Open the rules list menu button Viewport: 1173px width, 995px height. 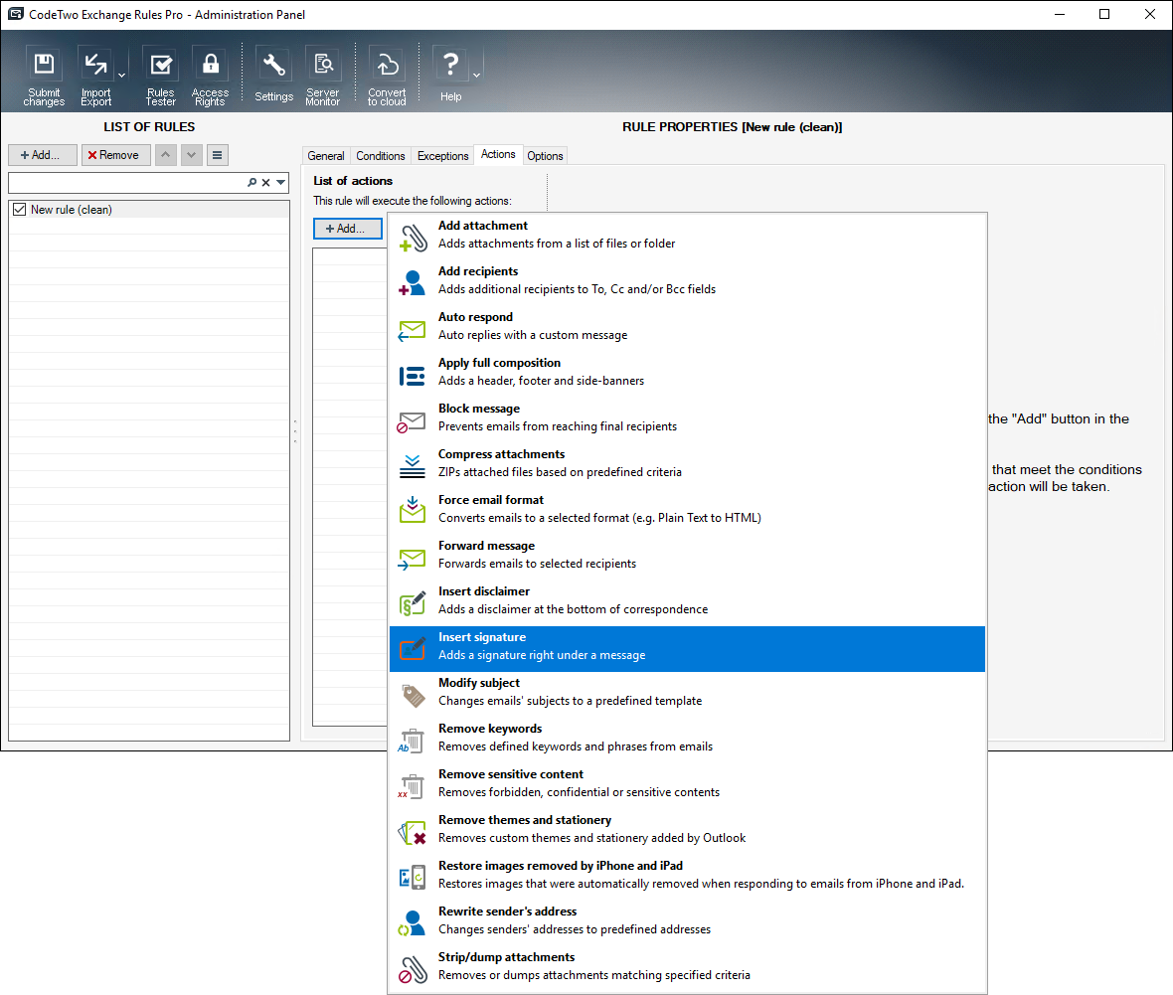click(x=217, y=155)
